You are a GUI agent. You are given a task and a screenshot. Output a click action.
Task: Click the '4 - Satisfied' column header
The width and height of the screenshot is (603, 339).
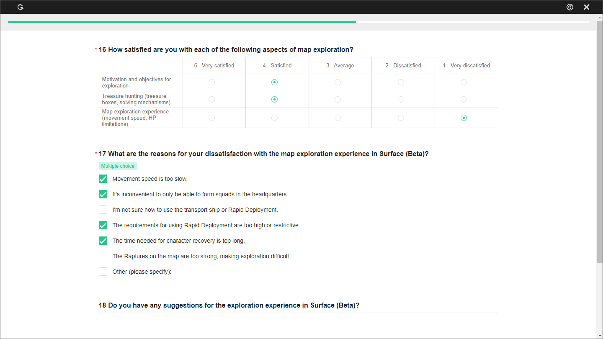(277, 65)
